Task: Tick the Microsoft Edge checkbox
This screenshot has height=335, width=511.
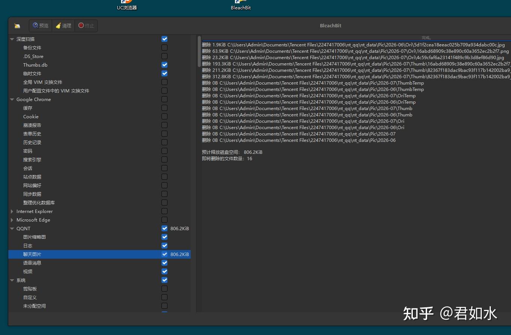Action: [164, 220]
